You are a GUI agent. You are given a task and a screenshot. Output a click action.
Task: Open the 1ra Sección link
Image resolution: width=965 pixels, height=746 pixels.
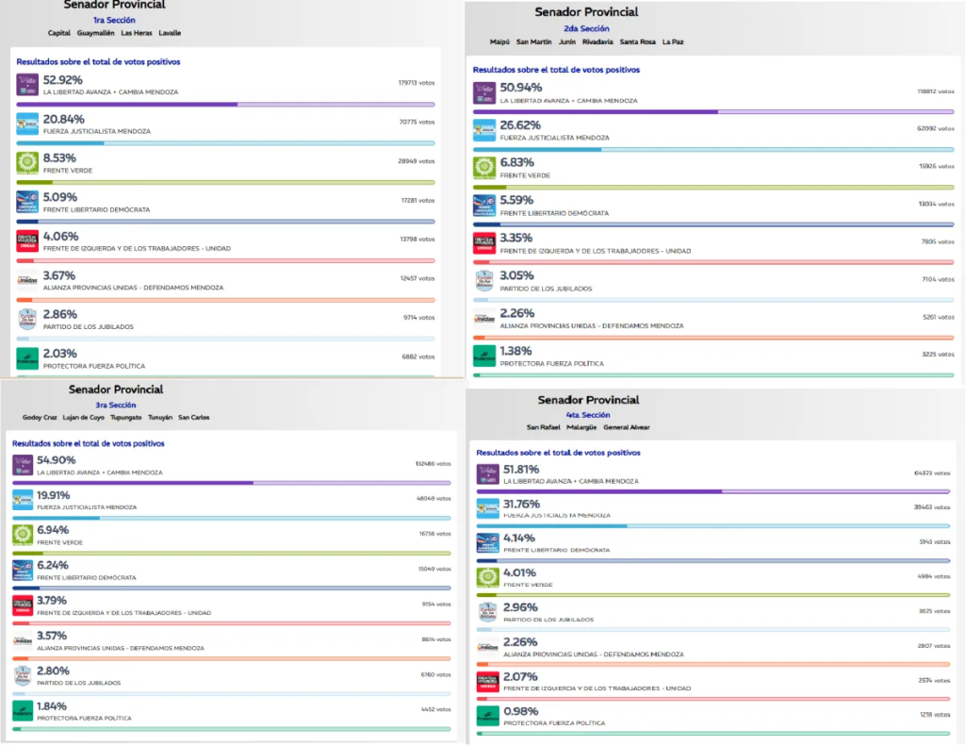tap(114, 21)
